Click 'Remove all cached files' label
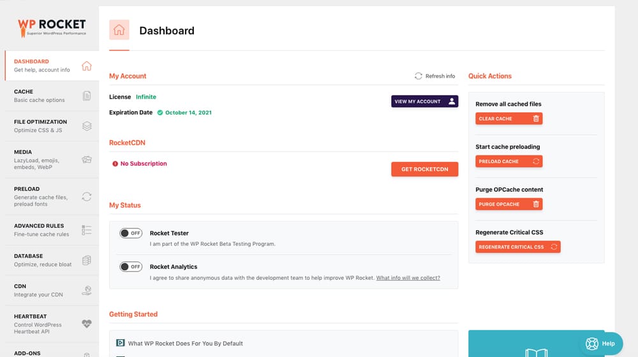The height and width of the screenshot is (357, 638). [x=508, y=104]
